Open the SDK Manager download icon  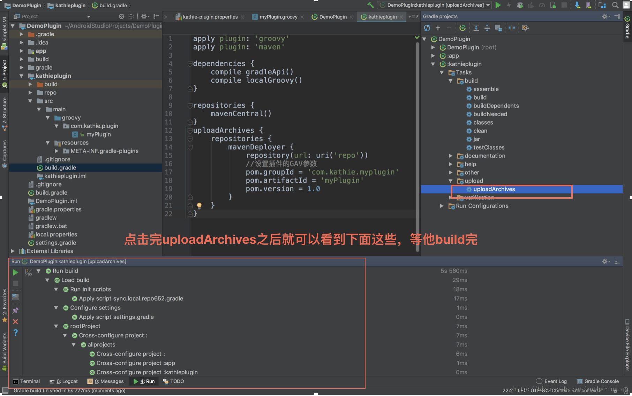pyautogui.click(x=578, y=5)
